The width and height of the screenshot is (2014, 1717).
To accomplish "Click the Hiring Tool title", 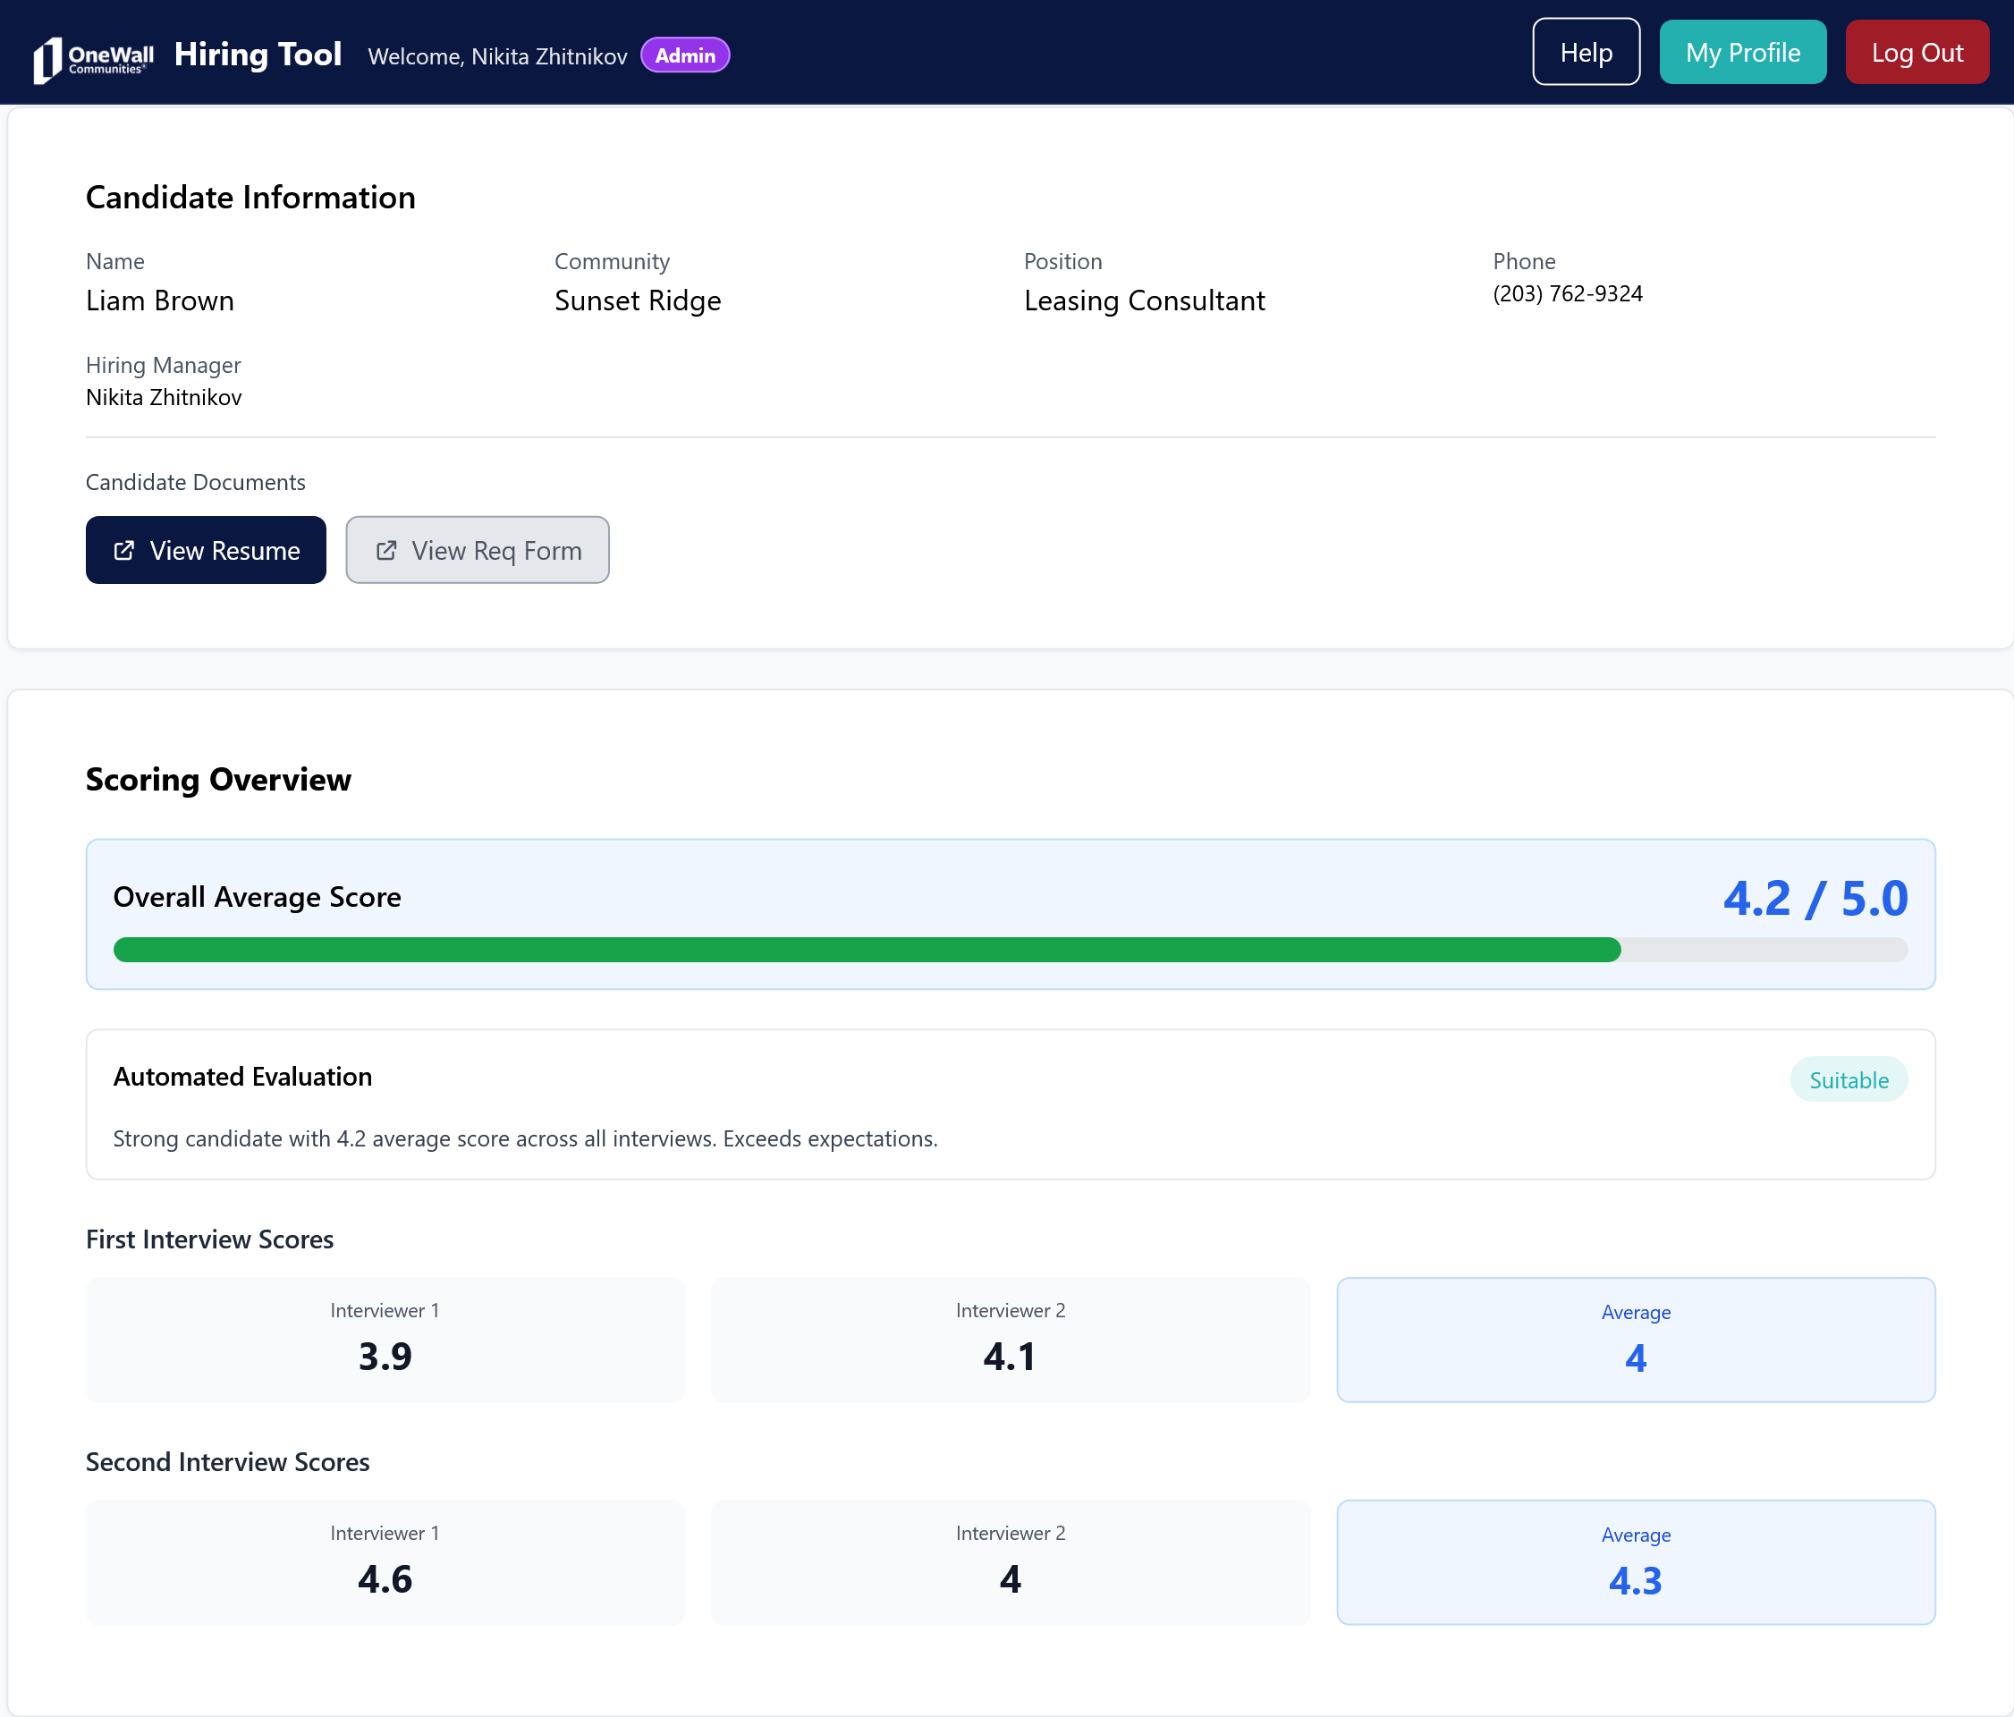I will [258, 55].
